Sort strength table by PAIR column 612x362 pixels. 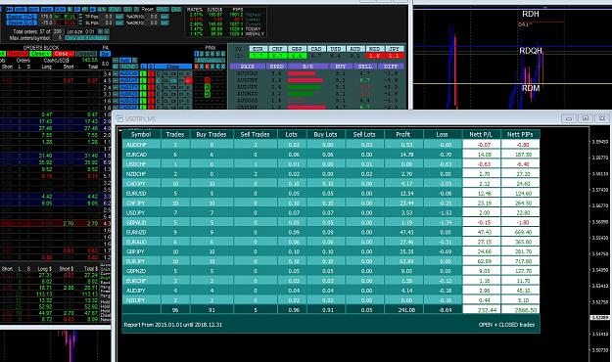248,67
